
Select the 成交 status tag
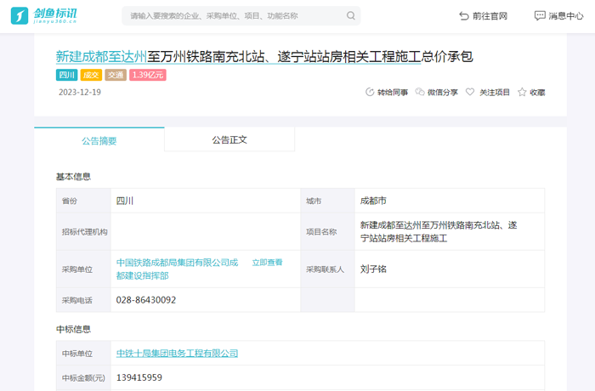91,75
